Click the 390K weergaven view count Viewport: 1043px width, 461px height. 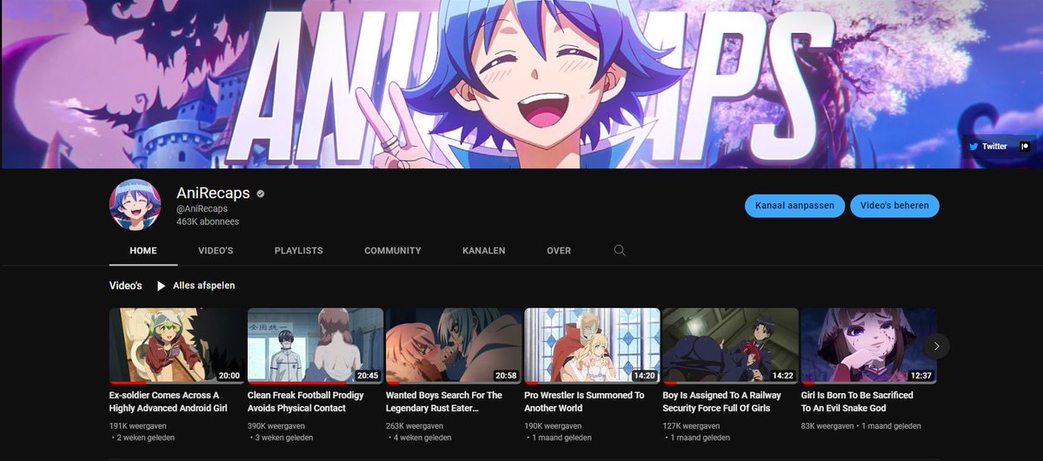click(276, 426)
